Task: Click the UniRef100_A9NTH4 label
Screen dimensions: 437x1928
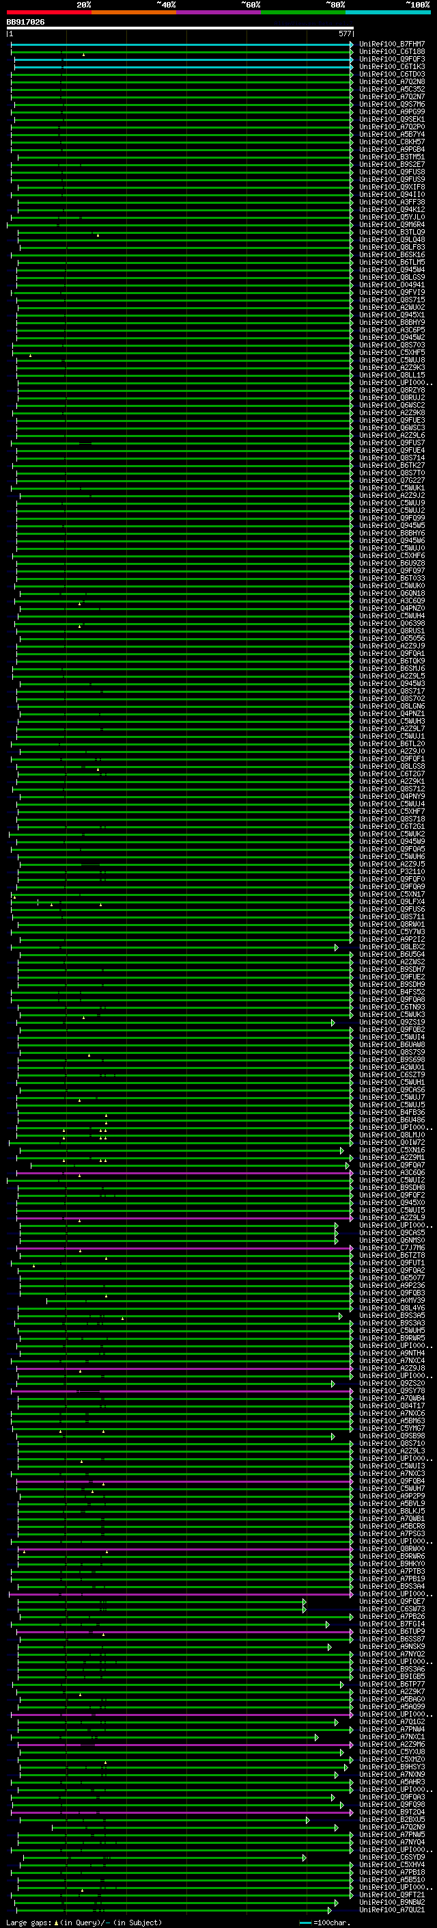Action: pos(392,1352)
